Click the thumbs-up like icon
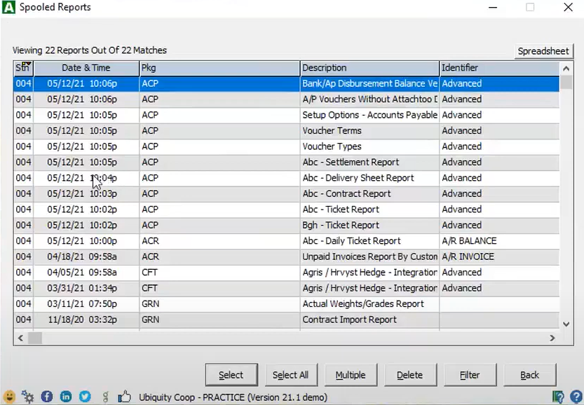 pos(124,396)
